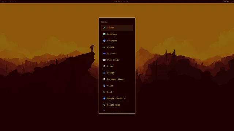Open cliamp from its small green icon
The image size is (234, 131).
[x=104, y=47]
